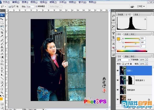154x110 pixels.
Task: Select the Horizontal Type tool
Action: coord(2,71)
